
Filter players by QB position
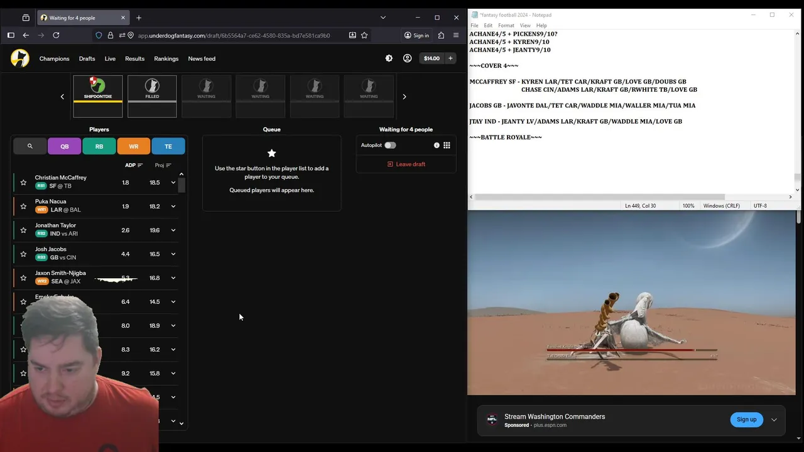pos(65,146)
